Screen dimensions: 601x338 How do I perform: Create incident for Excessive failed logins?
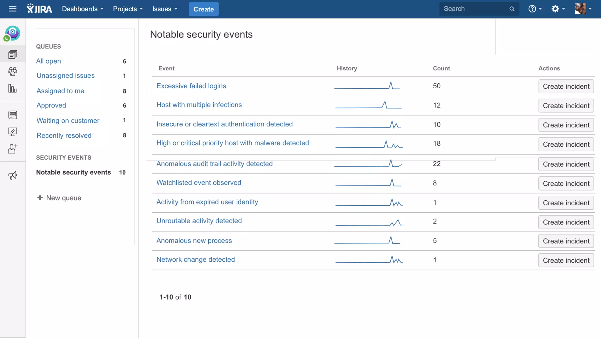pos(566,86)
